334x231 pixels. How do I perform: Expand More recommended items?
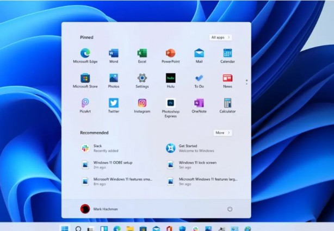click(x=223, y=133)
